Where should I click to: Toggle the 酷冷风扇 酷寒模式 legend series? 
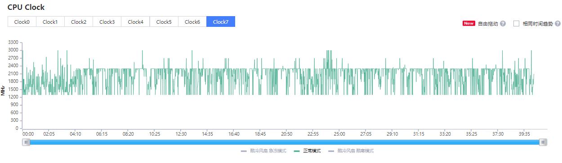coord(351,151)
